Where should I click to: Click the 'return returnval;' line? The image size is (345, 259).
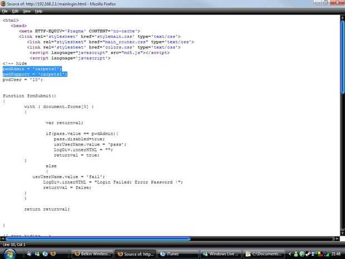point(47,209)
